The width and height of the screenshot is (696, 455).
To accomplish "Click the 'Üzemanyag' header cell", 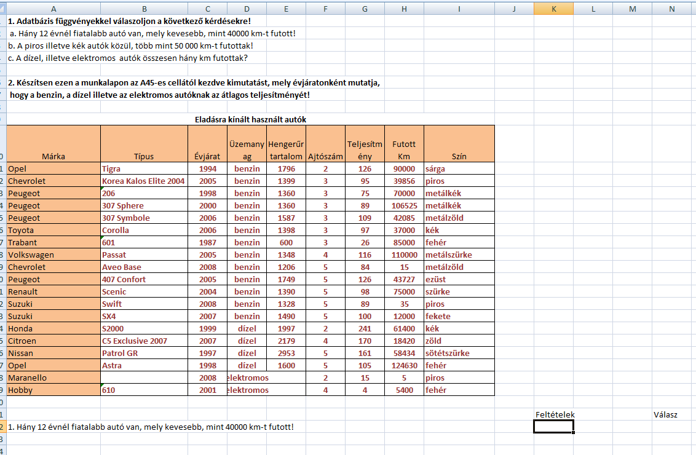I will (247, 144).
